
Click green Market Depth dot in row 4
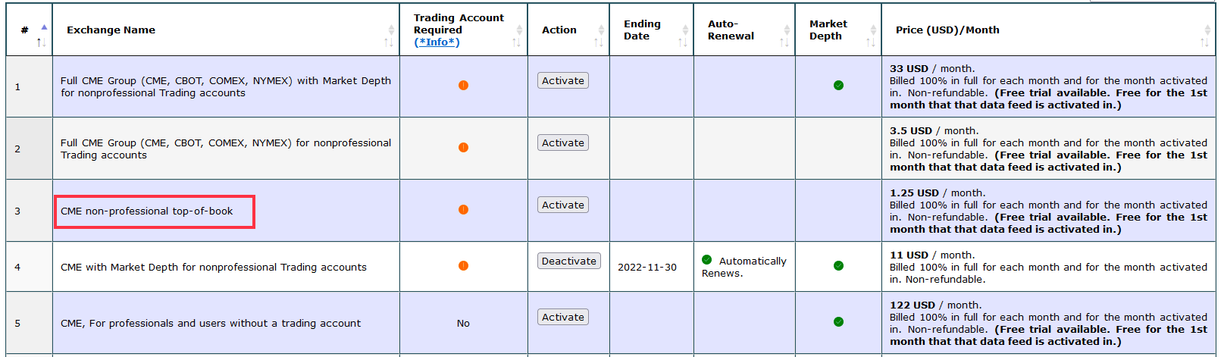coord(838,266)
